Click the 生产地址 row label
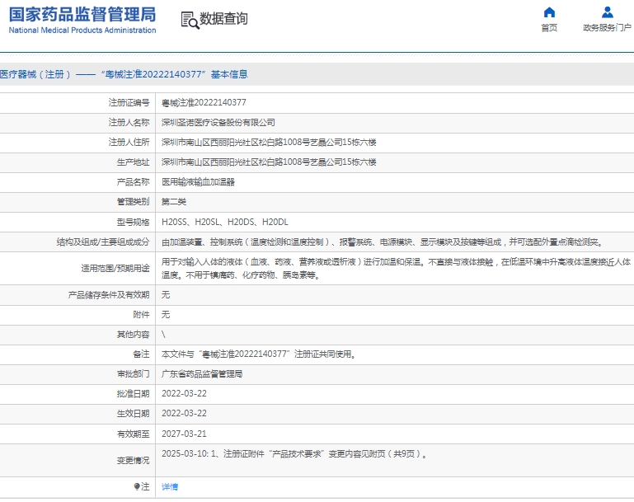The height and width of the screenshot is (502, 634). tap(133, 162)
